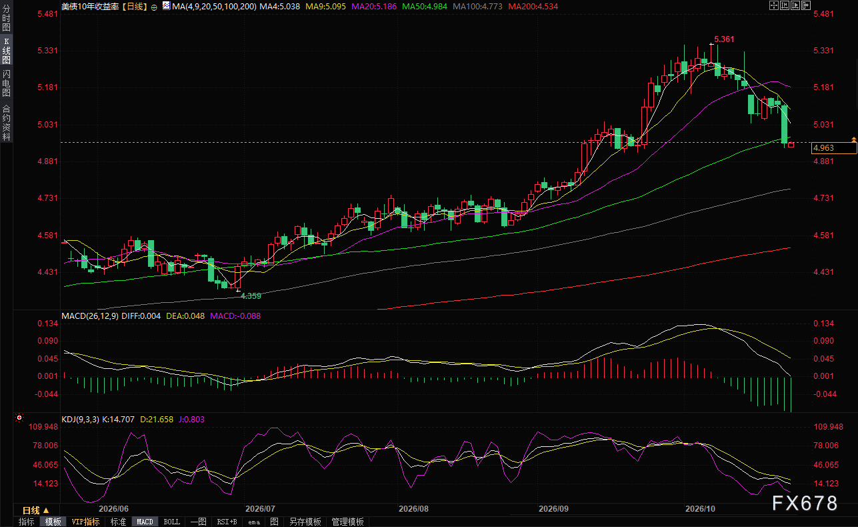
Task: Click the circled plus icon beside 日线 title
Action: pos(154,7)
